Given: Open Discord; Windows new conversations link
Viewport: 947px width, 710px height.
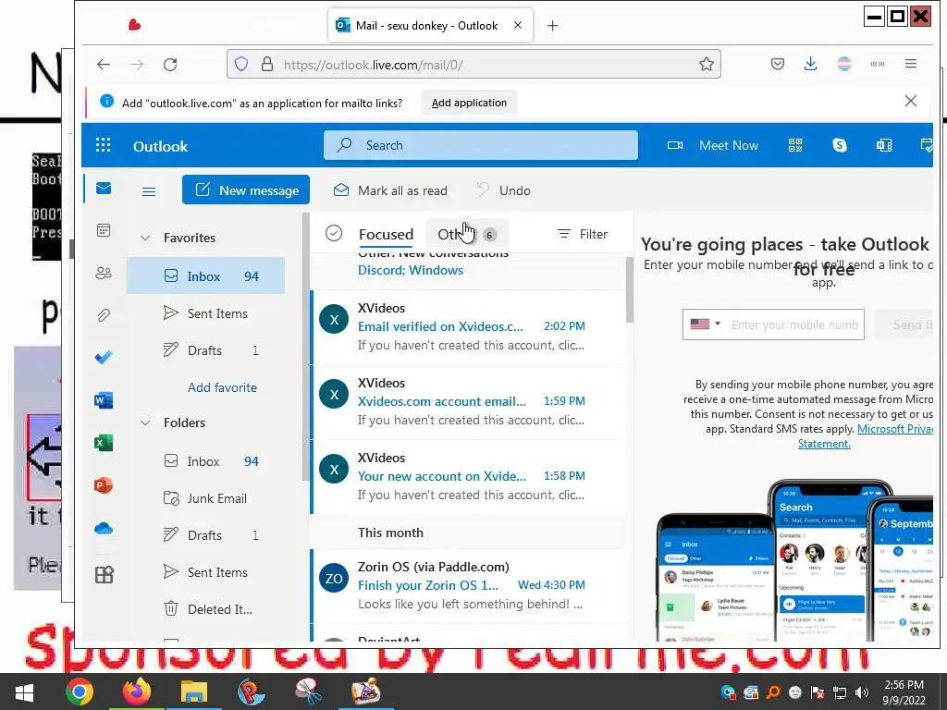Looking at the screenshot, I should (411, 270).
